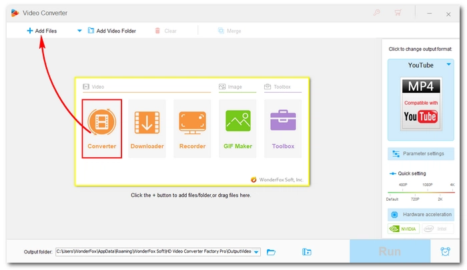This screenshot has width=467, height=270.
Task: Click the 2K mark on the slider
Action: click(x=440, y=199)
